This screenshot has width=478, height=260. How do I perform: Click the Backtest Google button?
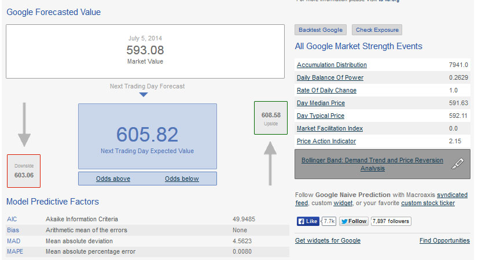[x=321, y=30]
